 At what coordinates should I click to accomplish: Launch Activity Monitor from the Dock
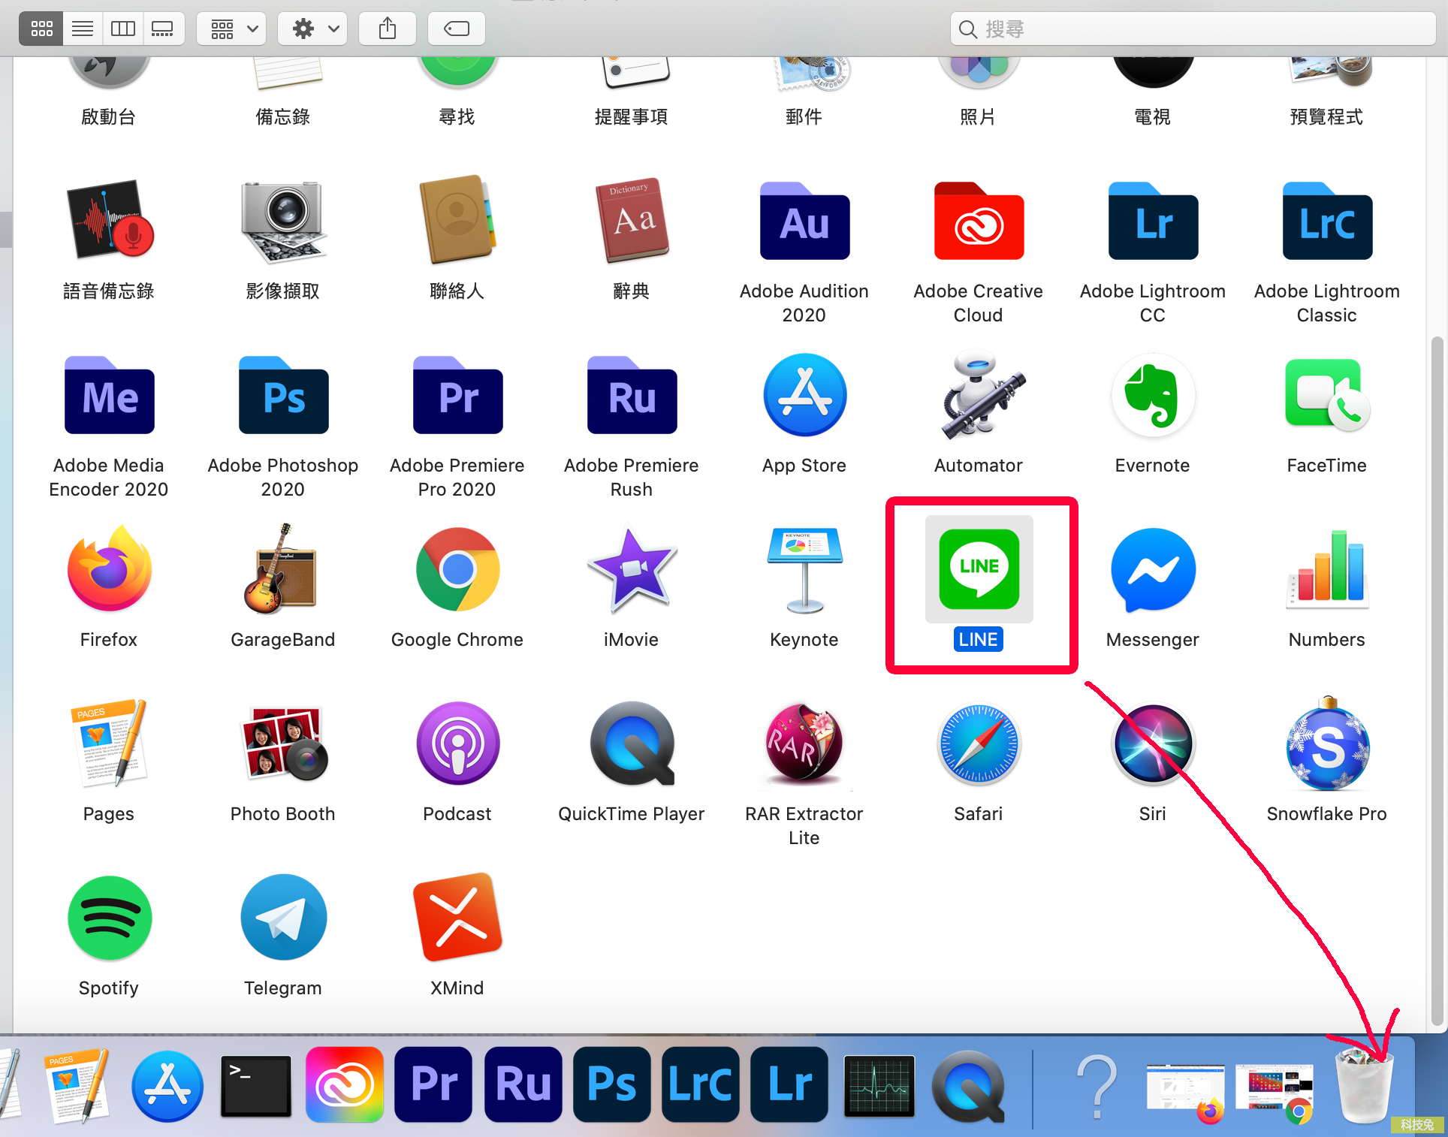tap(879, 1086)
